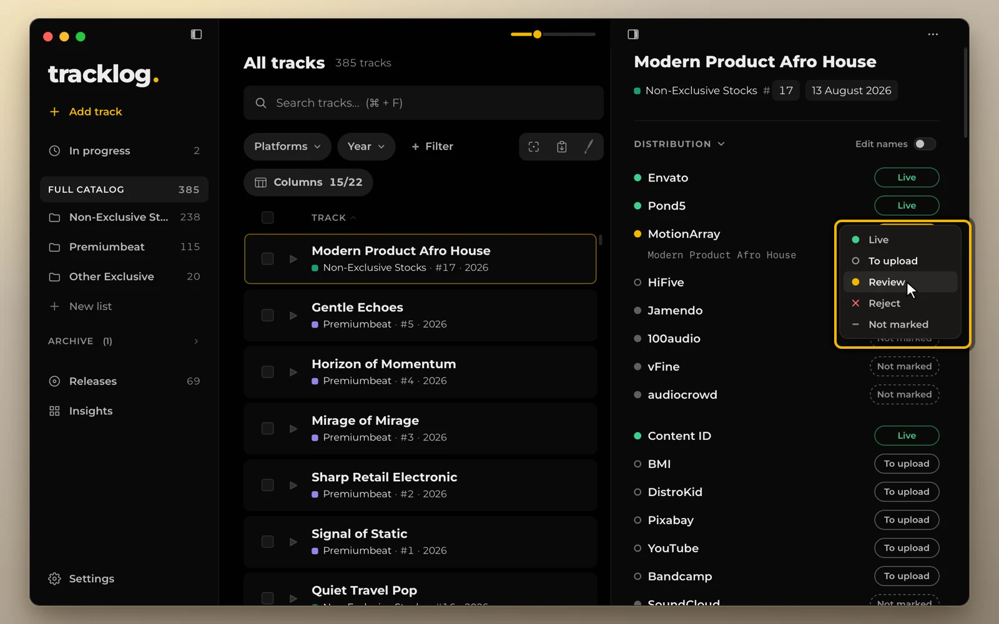Toggle the right detail panel icon

coord(633,34)
